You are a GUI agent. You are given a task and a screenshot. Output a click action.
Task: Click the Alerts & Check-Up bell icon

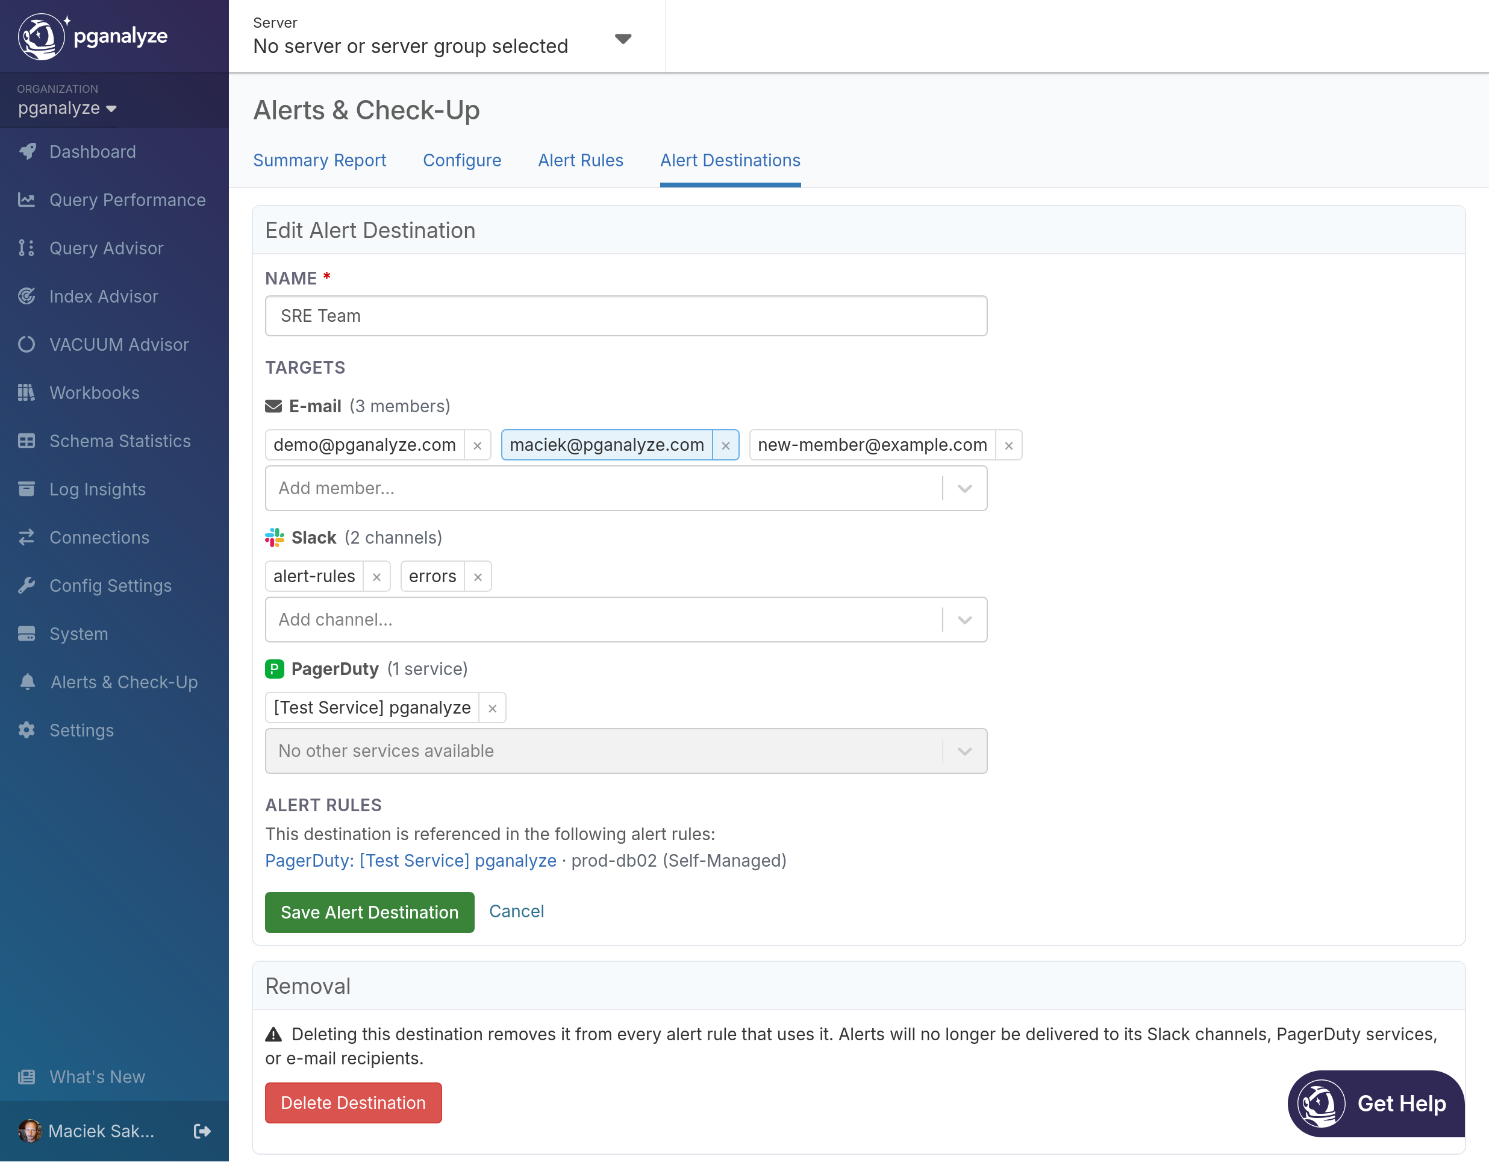pos(27,682)
